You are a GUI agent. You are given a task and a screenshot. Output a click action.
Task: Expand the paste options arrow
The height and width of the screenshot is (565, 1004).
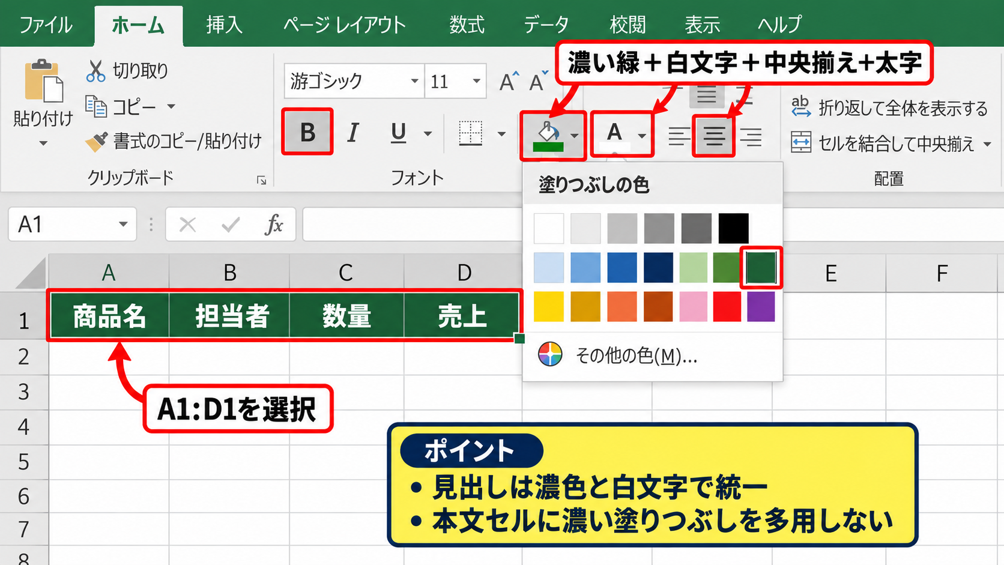point(43,144)
